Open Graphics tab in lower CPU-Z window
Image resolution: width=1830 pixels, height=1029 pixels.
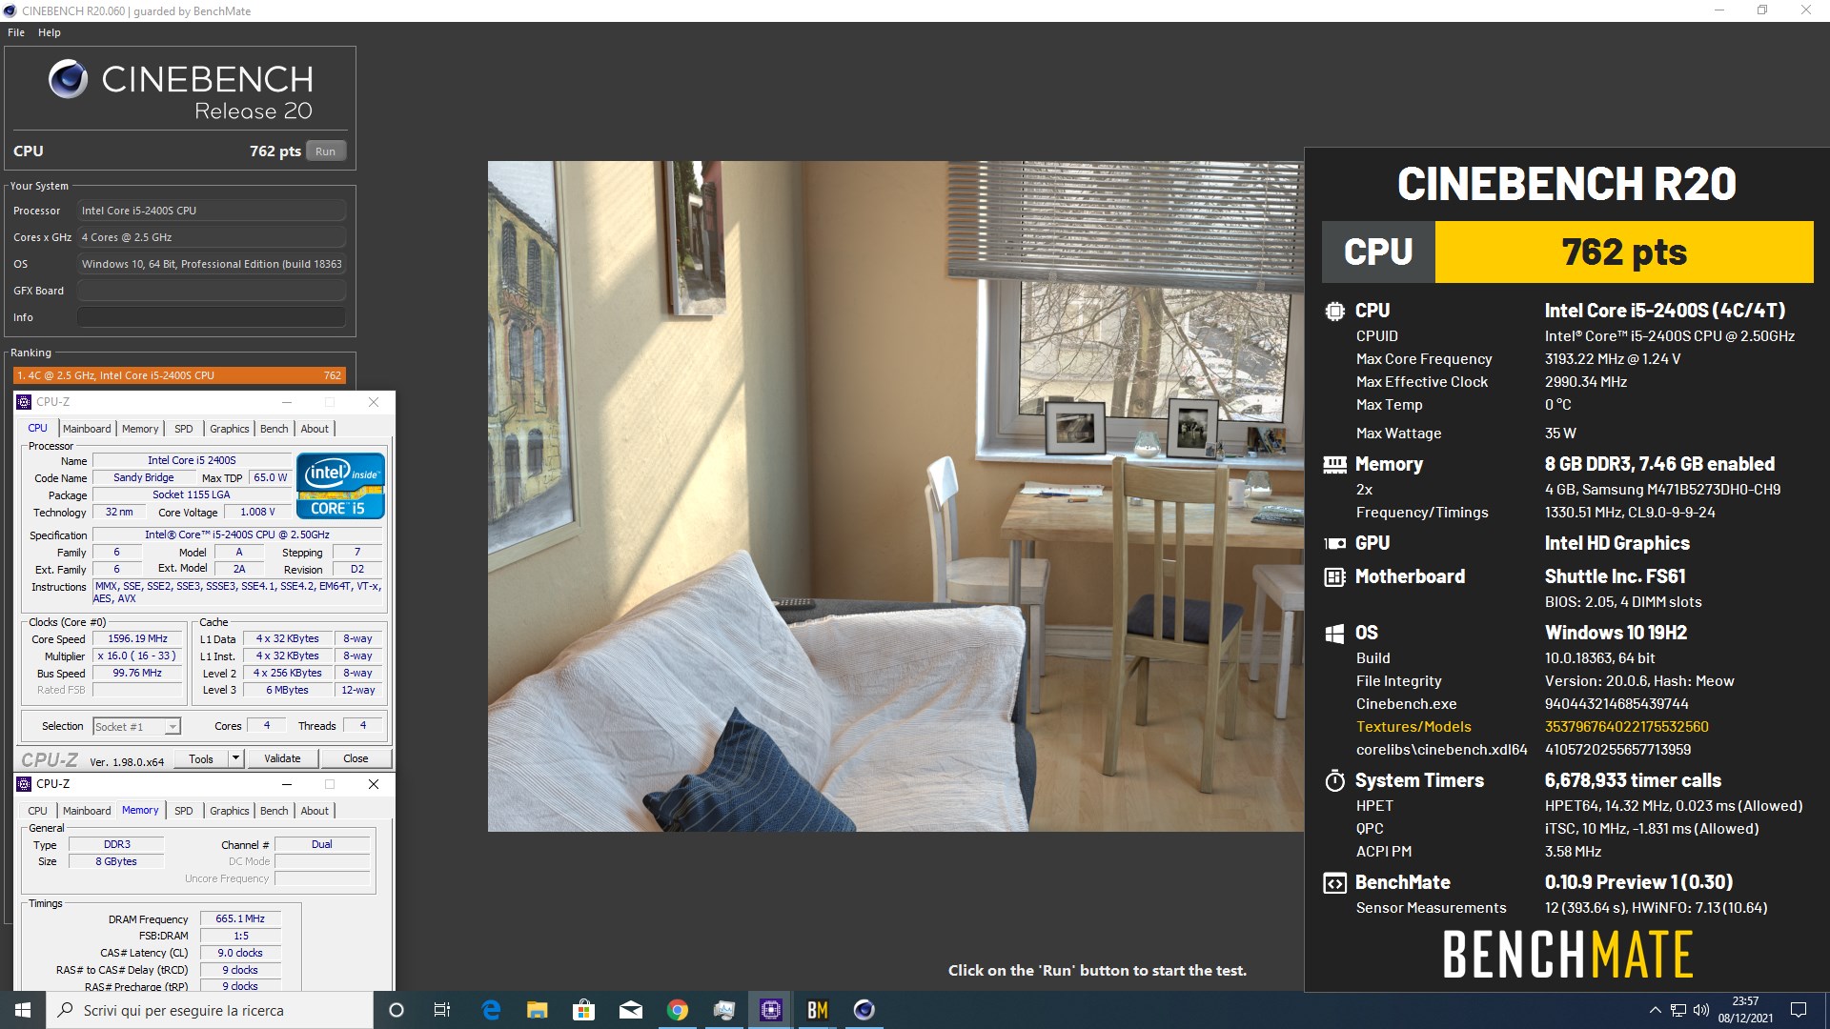[230, 811]
